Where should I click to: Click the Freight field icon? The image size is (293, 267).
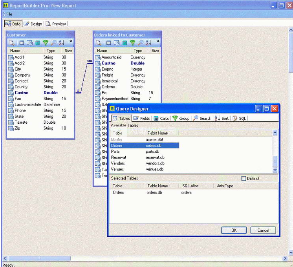pos(98,75)
